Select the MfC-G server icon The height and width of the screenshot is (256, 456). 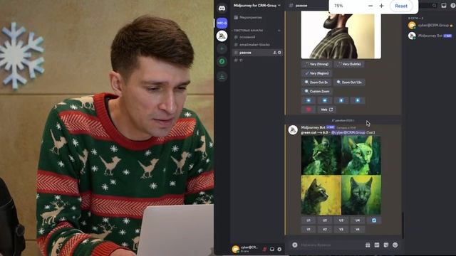[222, 23]
